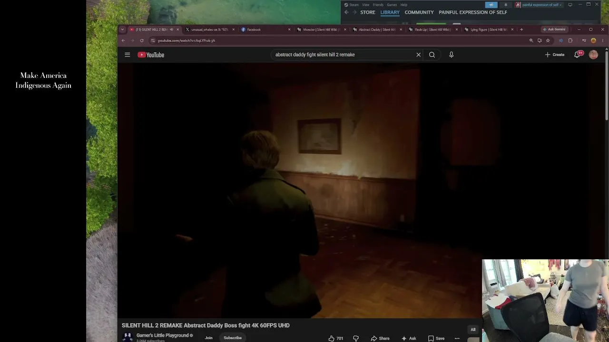Close the Lying Figure wiki tab
This screenshot has width=609, height=342.
pos(512,29)
